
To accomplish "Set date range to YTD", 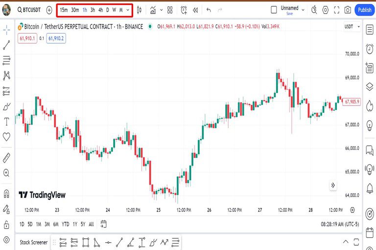I will (66, 224).
